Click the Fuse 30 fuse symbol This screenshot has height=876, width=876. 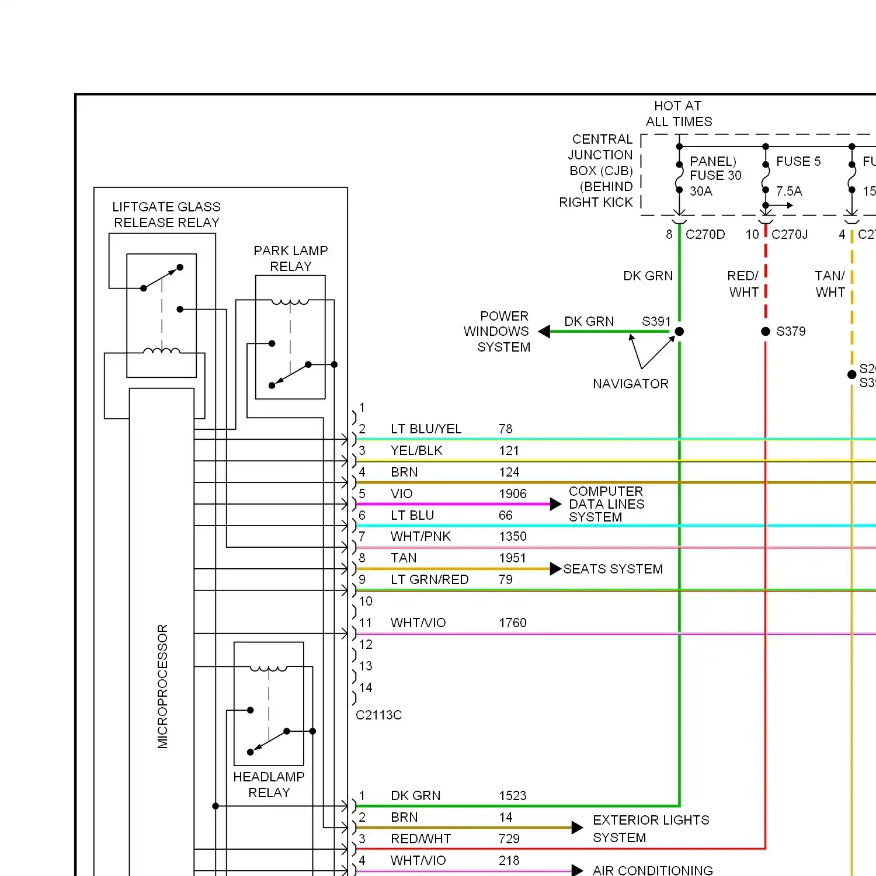pyautogui.click(x=679, y=178)
